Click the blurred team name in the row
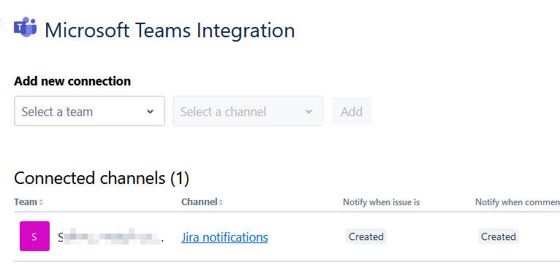The width and height of the screenshot is (560, 273). tap(110, 237)
